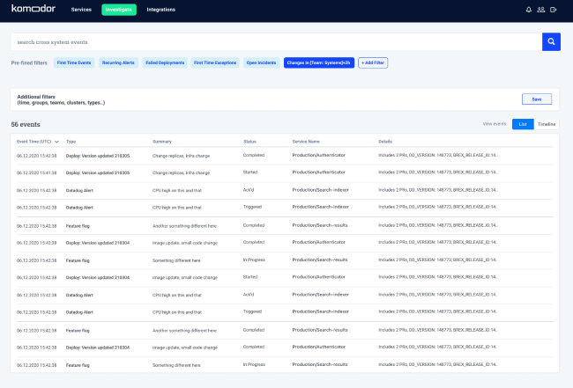The width and height of the screenshot is (573, 388).
Task: Toggle sort arrow next to Event Time (UTC)
Action: (56, 142)
